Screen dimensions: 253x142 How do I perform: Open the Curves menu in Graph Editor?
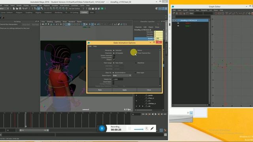click(x=191, y=10)
